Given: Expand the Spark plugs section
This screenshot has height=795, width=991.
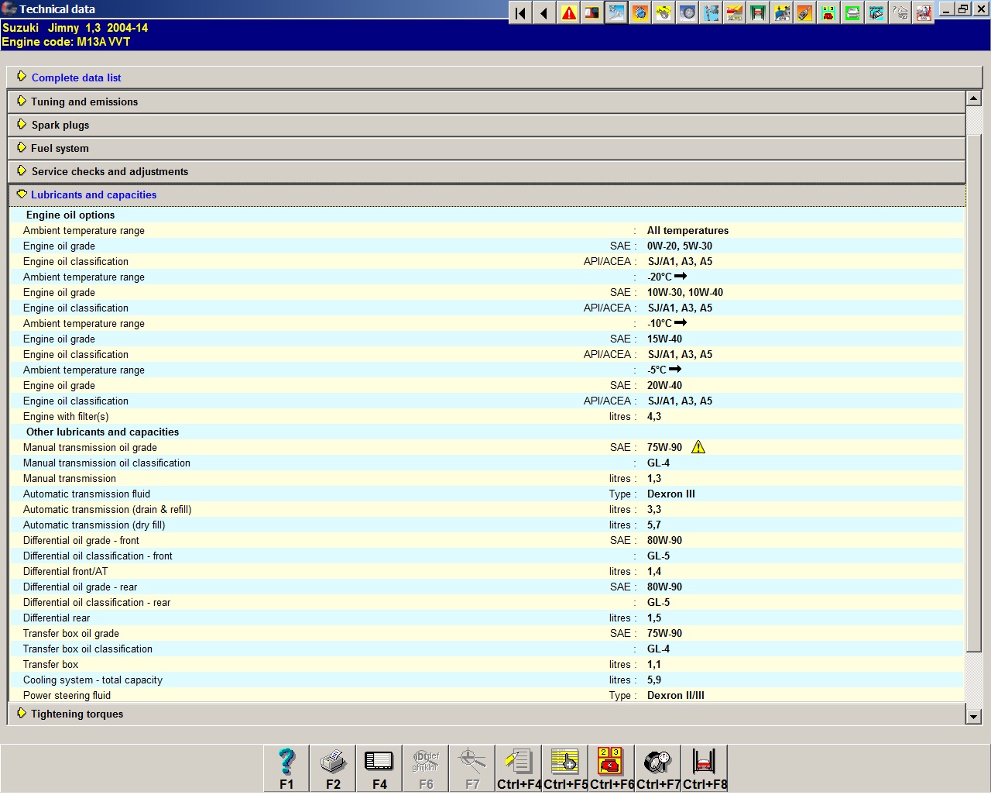Looking at the screenshot, I should pyautogui.click(x=60, y=125).
